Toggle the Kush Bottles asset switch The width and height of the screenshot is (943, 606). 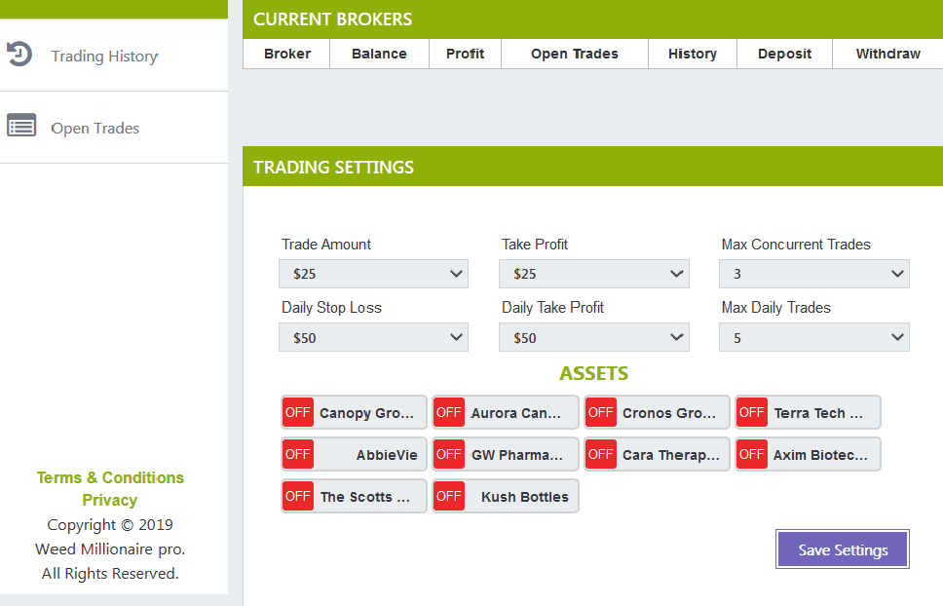pyautogui.click(x=449, y=496)
